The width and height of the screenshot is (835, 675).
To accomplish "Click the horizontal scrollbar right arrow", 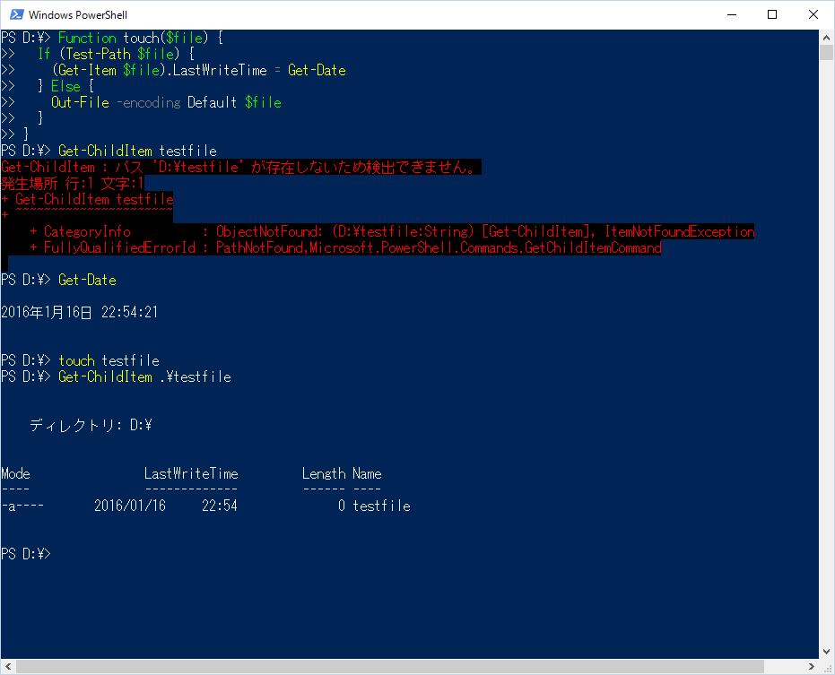I will coord(812,667).
